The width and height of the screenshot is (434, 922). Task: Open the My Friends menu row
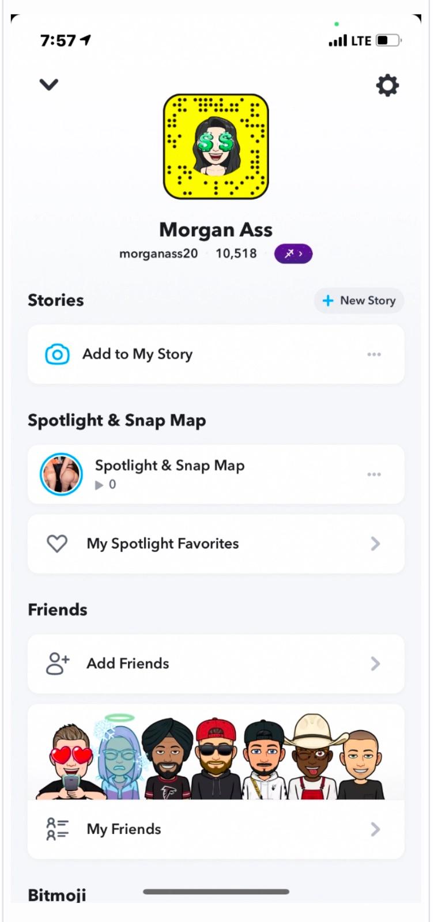pyautogui.click(x=216, y=829)
